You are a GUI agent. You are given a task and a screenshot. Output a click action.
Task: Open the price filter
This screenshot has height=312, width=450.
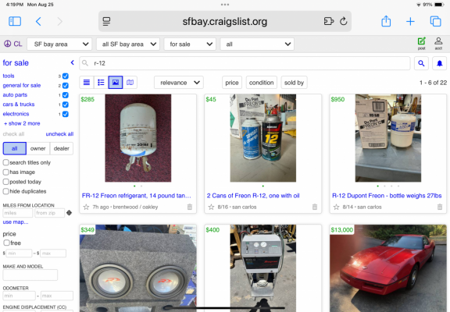point(232,83)
